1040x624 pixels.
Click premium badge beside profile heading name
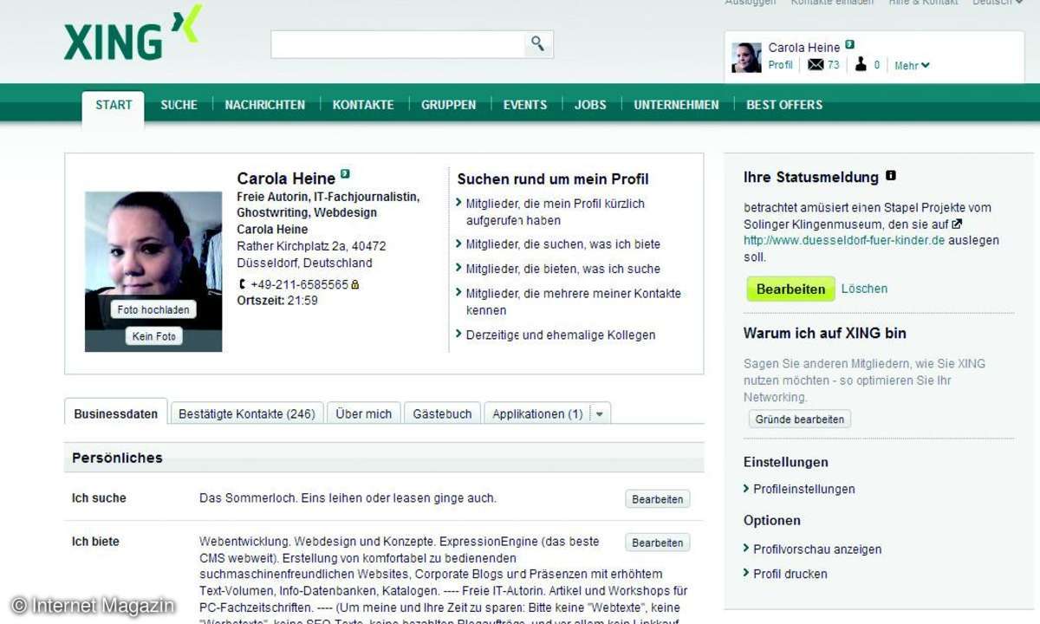click(345, 174)
